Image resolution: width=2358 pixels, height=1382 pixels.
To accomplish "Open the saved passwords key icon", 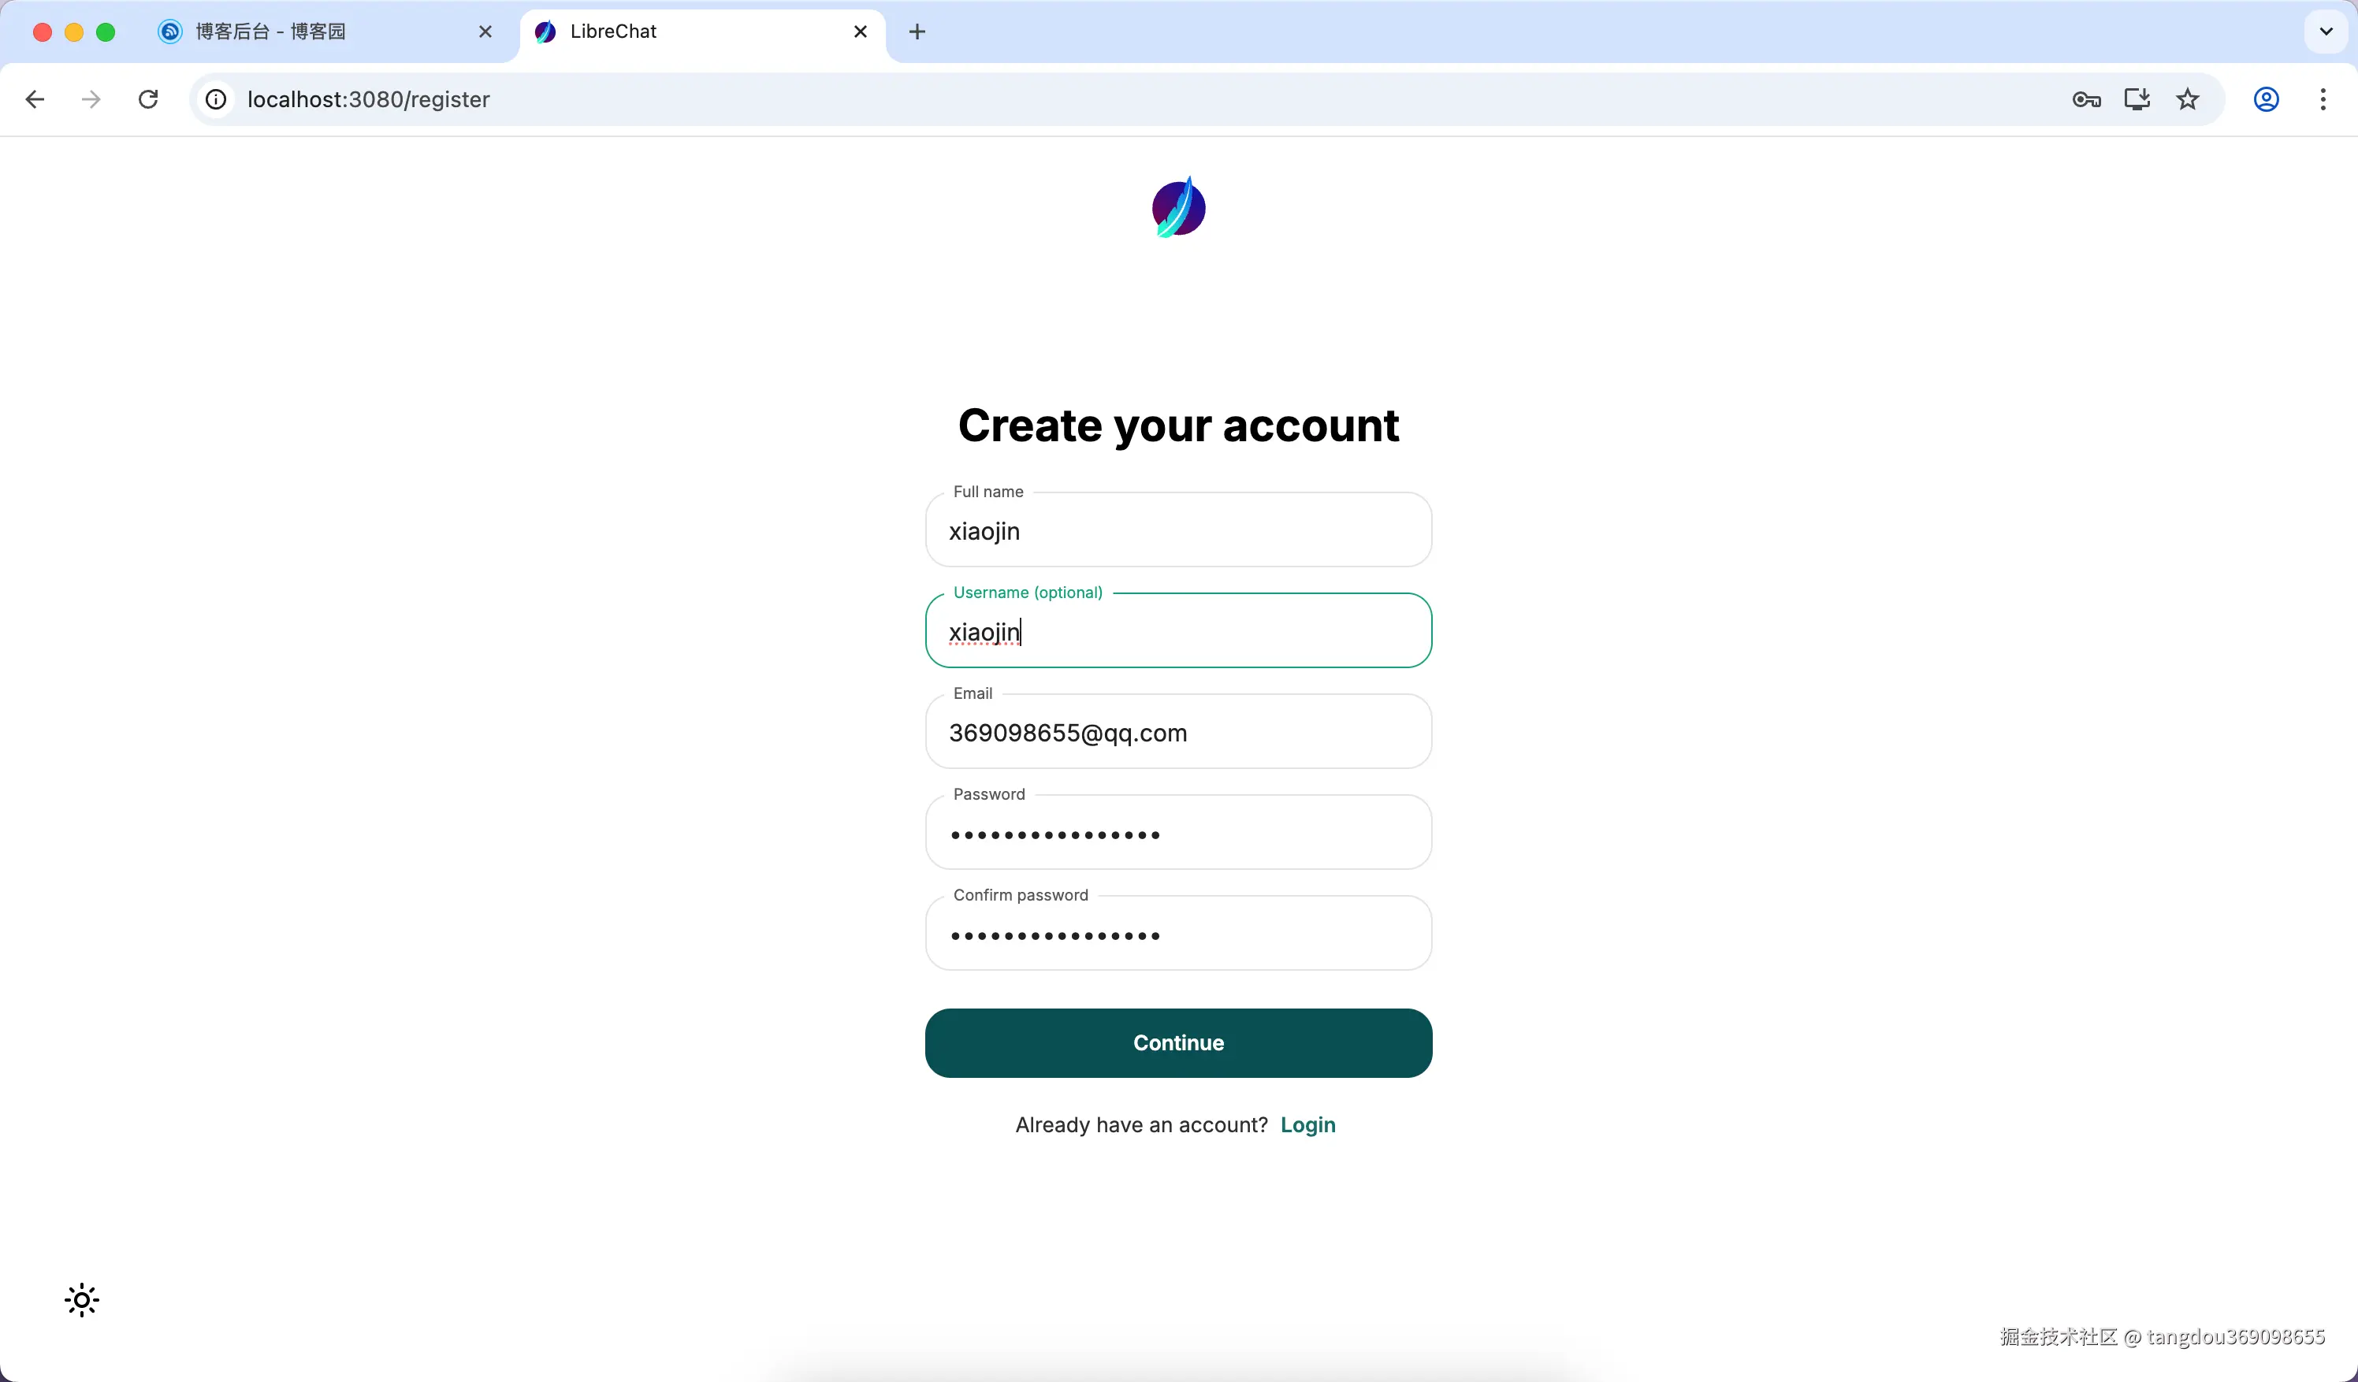I will pos(2085,99).
